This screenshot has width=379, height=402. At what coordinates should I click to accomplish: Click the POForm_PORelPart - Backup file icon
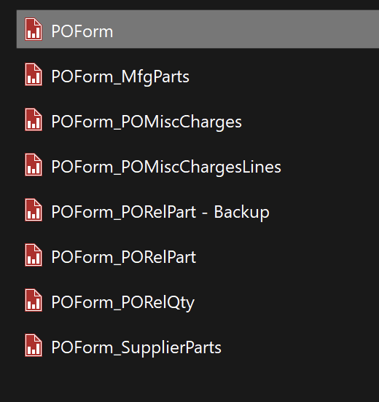click(x=34, y=210)
